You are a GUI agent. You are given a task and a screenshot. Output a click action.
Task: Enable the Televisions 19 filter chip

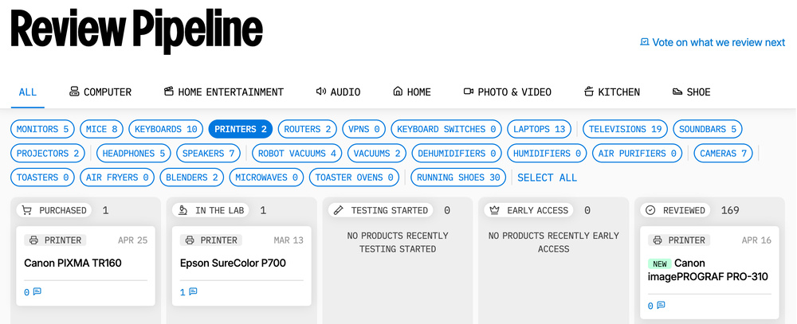pos(626,129)
